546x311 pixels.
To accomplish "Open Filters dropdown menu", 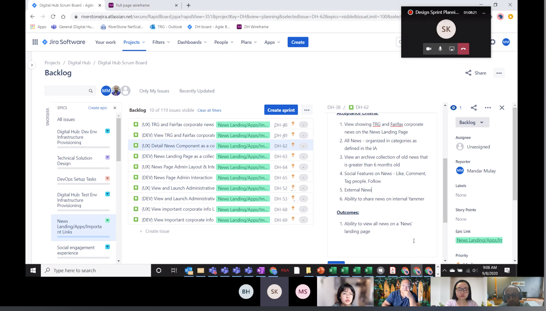I will [x=161, y=42].
